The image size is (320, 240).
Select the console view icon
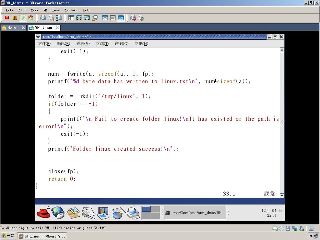(x=121, y=18)
